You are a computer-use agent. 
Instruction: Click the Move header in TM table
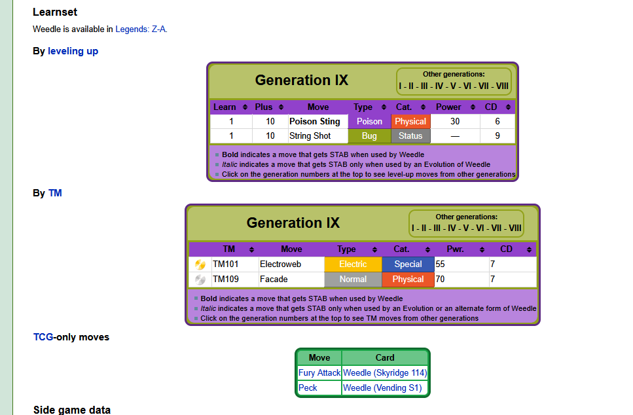pyautogui.click(x=291, y=249)
